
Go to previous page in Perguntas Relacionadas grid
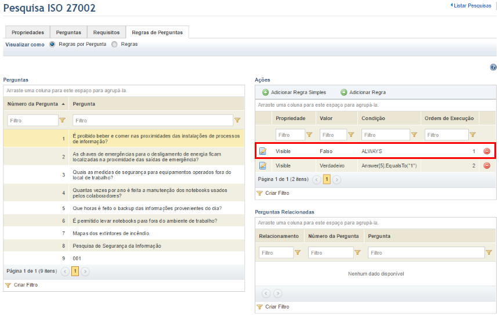pyautogui.click(x=266, y=293)
